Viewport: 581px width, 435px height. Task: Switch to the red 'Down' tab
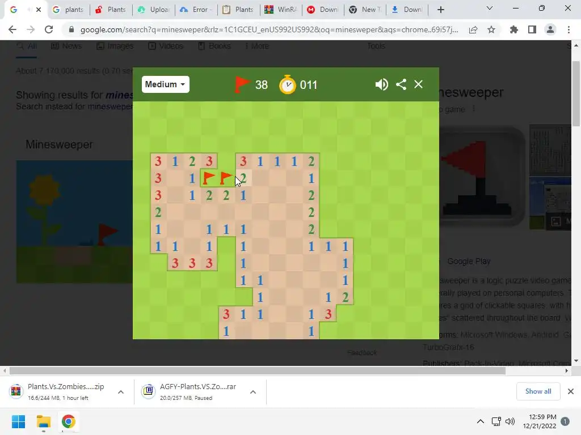[323, 10]
